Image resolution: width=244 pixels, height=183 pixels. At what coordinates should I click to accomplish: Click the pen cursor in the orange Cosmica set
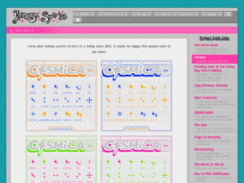(x=33, y=100)
